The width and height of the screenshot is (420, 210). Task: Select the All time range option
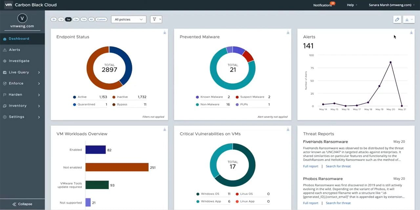point(92,19)
